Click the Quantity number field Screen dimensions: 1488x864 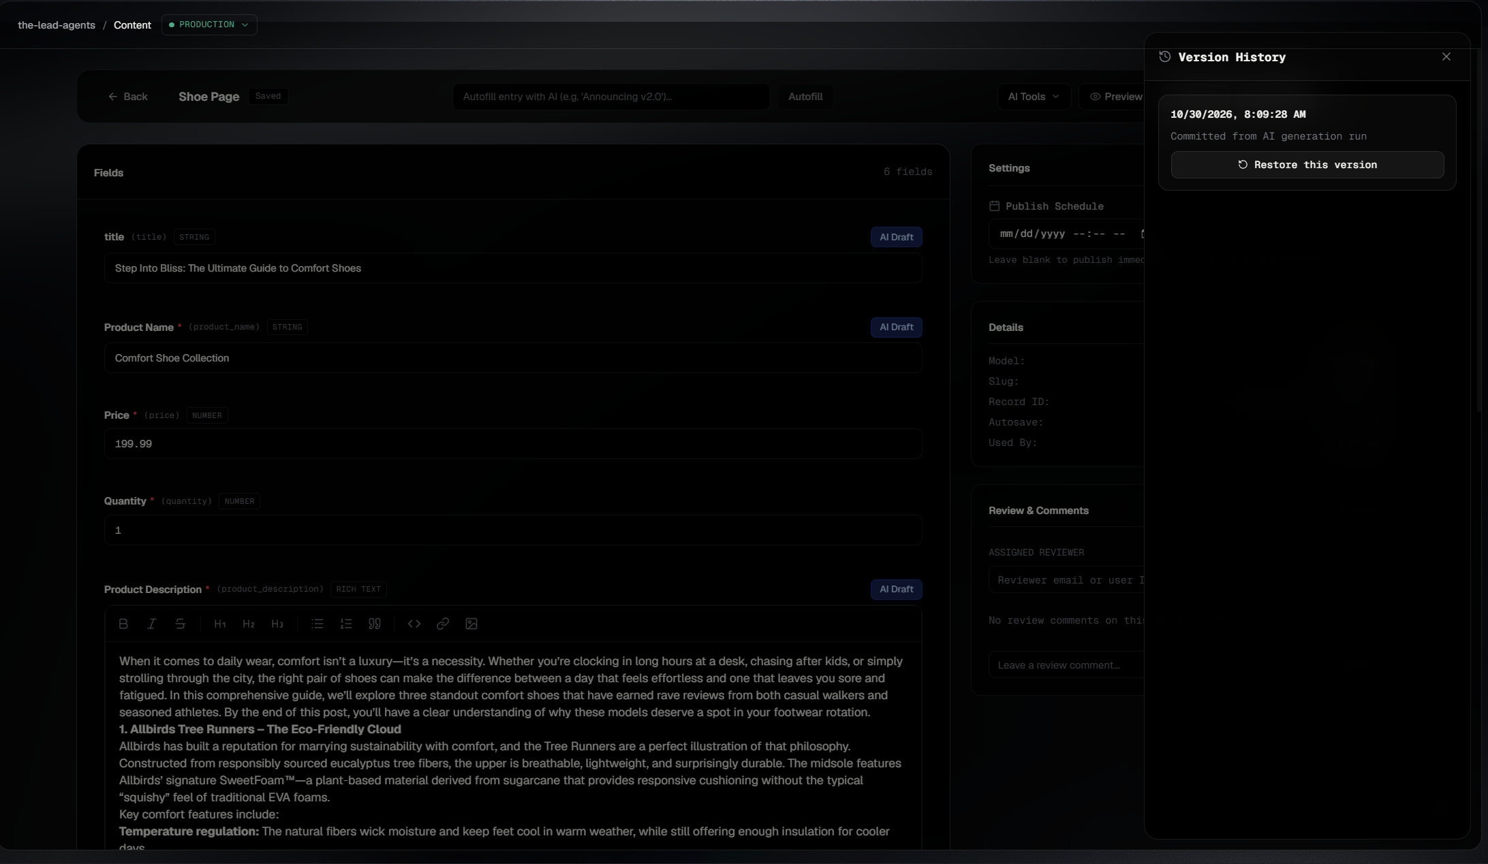point(513,530)
